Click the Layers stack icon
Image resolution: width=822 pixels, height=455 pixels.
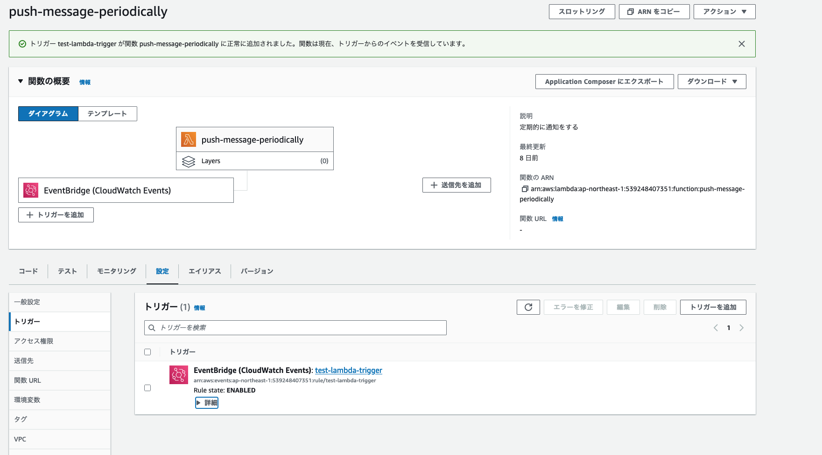click(189, 161)
